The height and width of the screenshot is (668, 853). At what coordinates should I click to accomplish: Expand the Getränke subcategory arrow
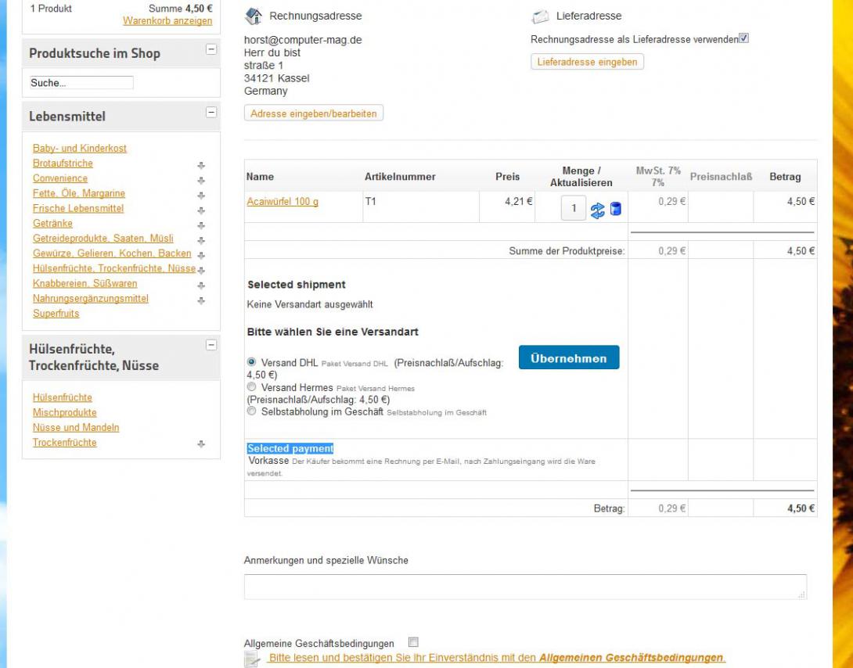(201, 225)
